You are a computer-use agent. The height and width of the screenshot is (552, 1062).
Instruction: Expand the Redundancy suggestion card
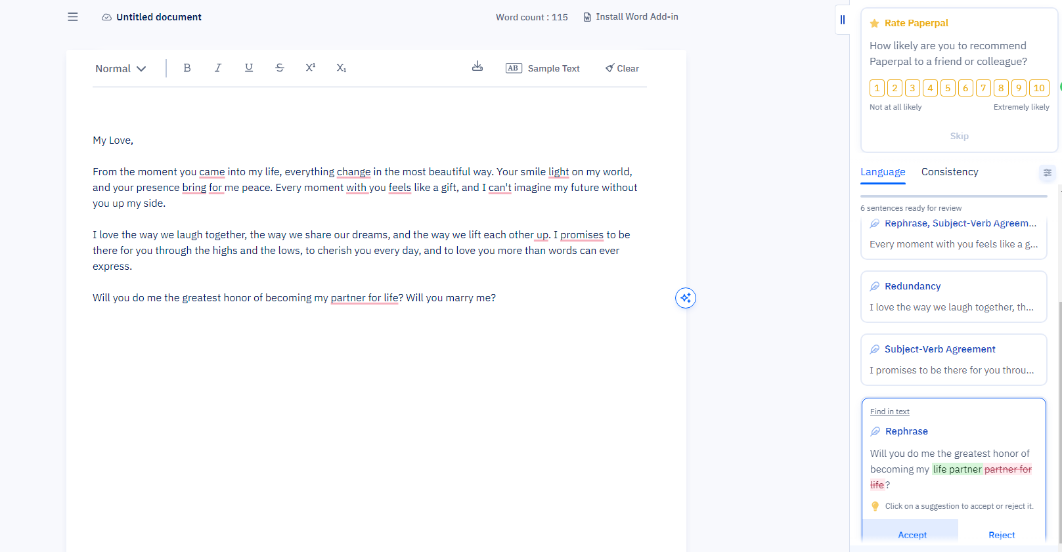pyautogui.click(x=953, y=297)
